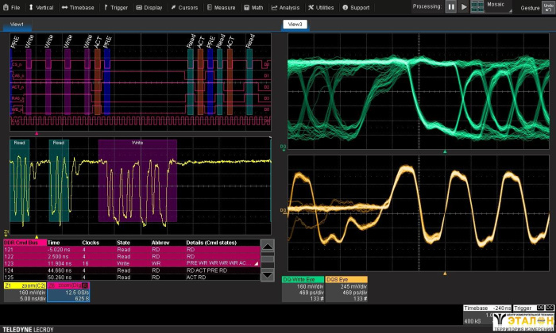Screen dimensions: 556x333
Task: Click the Mosaic grid layout icon
Action: pos(477,7)
